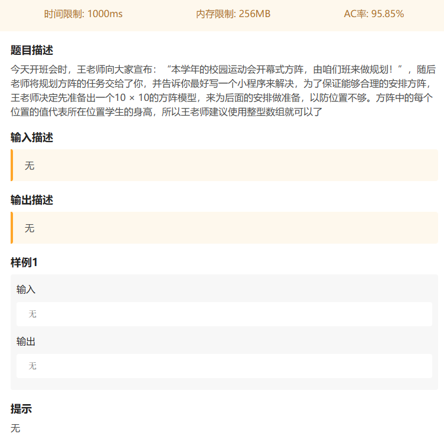Viewport: 444px width, 446px height.
Task: Select the 题目描述 heading
Action: pyautogui.click(x=32, y=50)
